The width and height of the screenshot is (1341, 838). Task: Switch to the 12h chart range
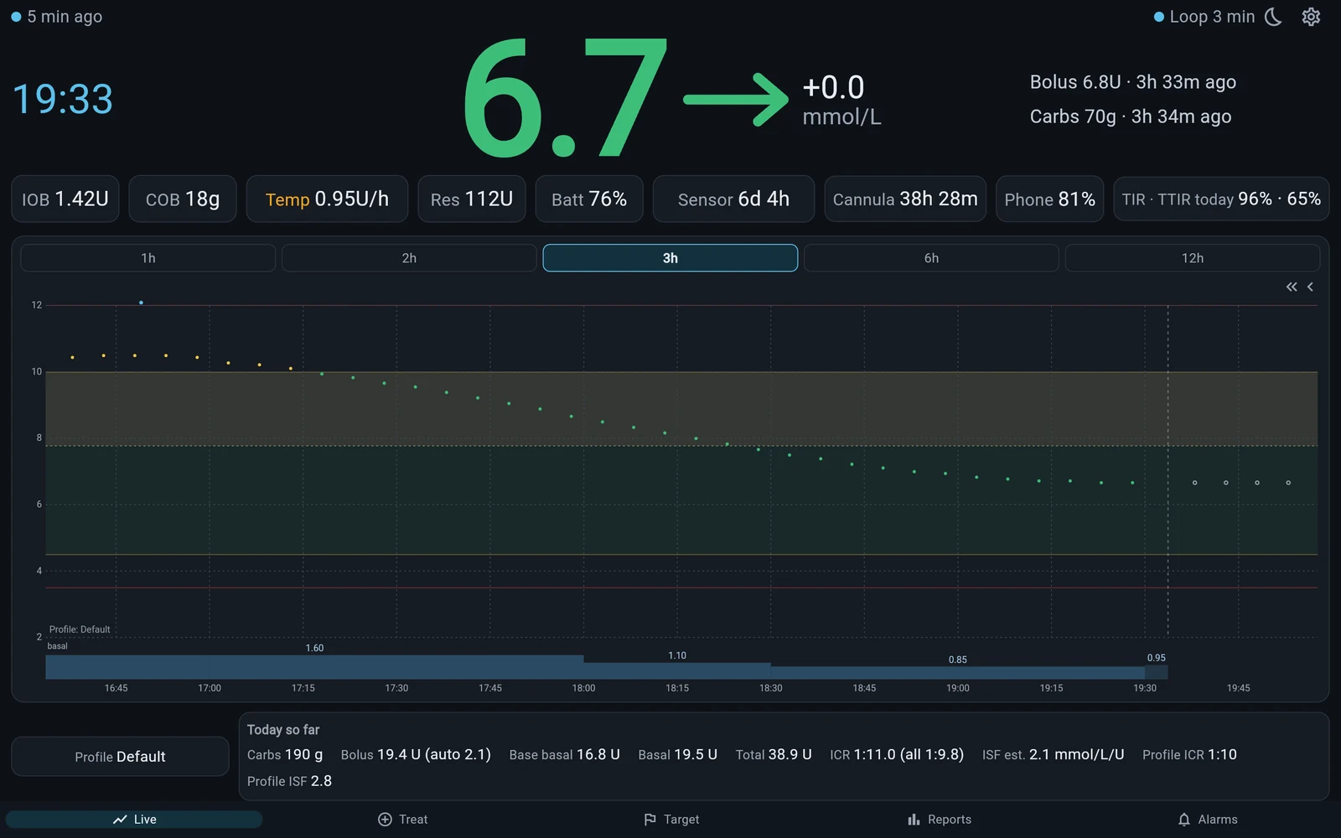click(1193, 258)
